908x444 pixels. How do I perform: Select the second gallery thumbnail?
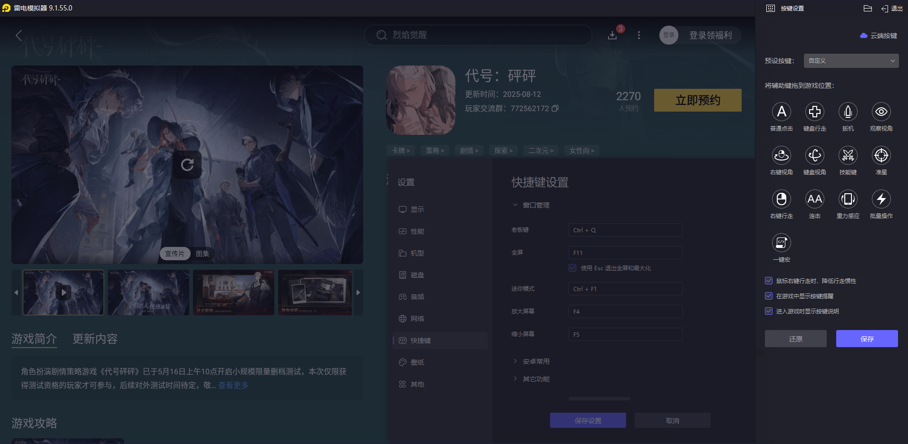coord(148,292)
